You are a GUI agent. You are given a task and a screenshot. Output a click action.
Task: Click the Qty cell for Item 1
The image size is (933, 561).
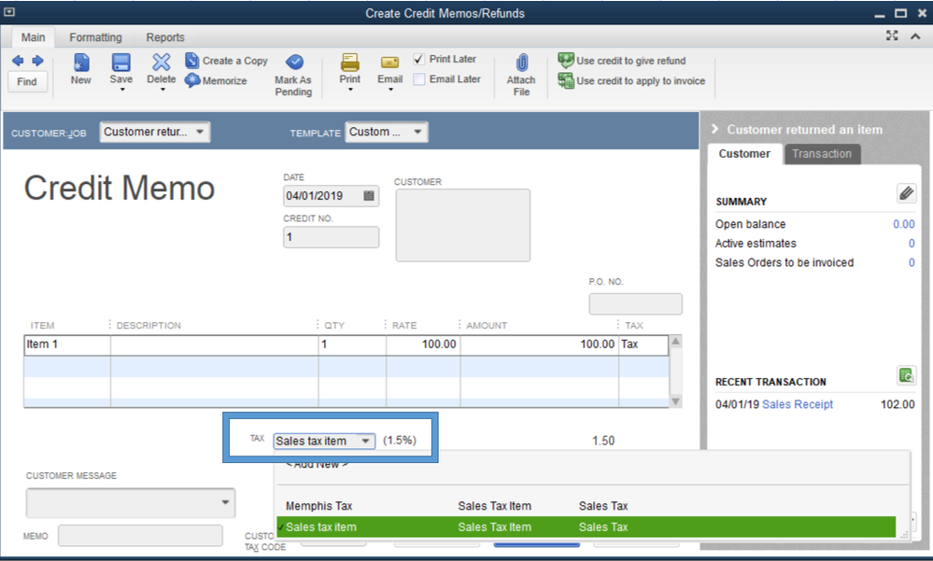click(x=352, y=344)
